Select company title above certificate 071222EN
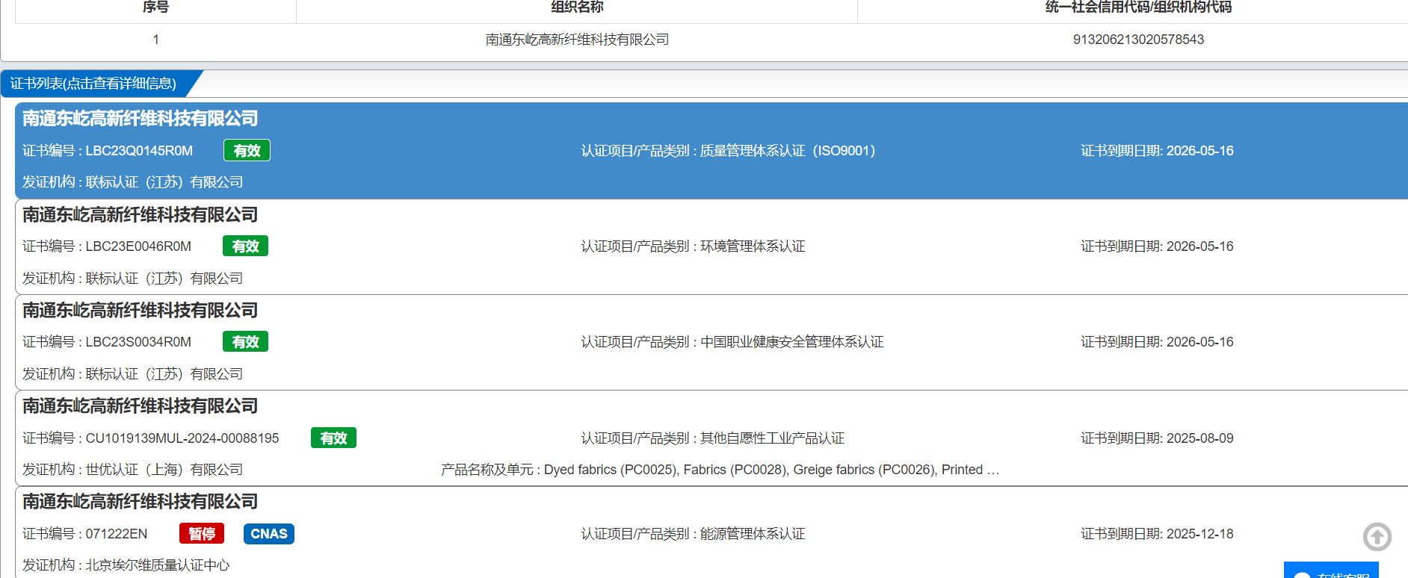1408x578 pixels. pyautogui.click(x=140, y=502)
